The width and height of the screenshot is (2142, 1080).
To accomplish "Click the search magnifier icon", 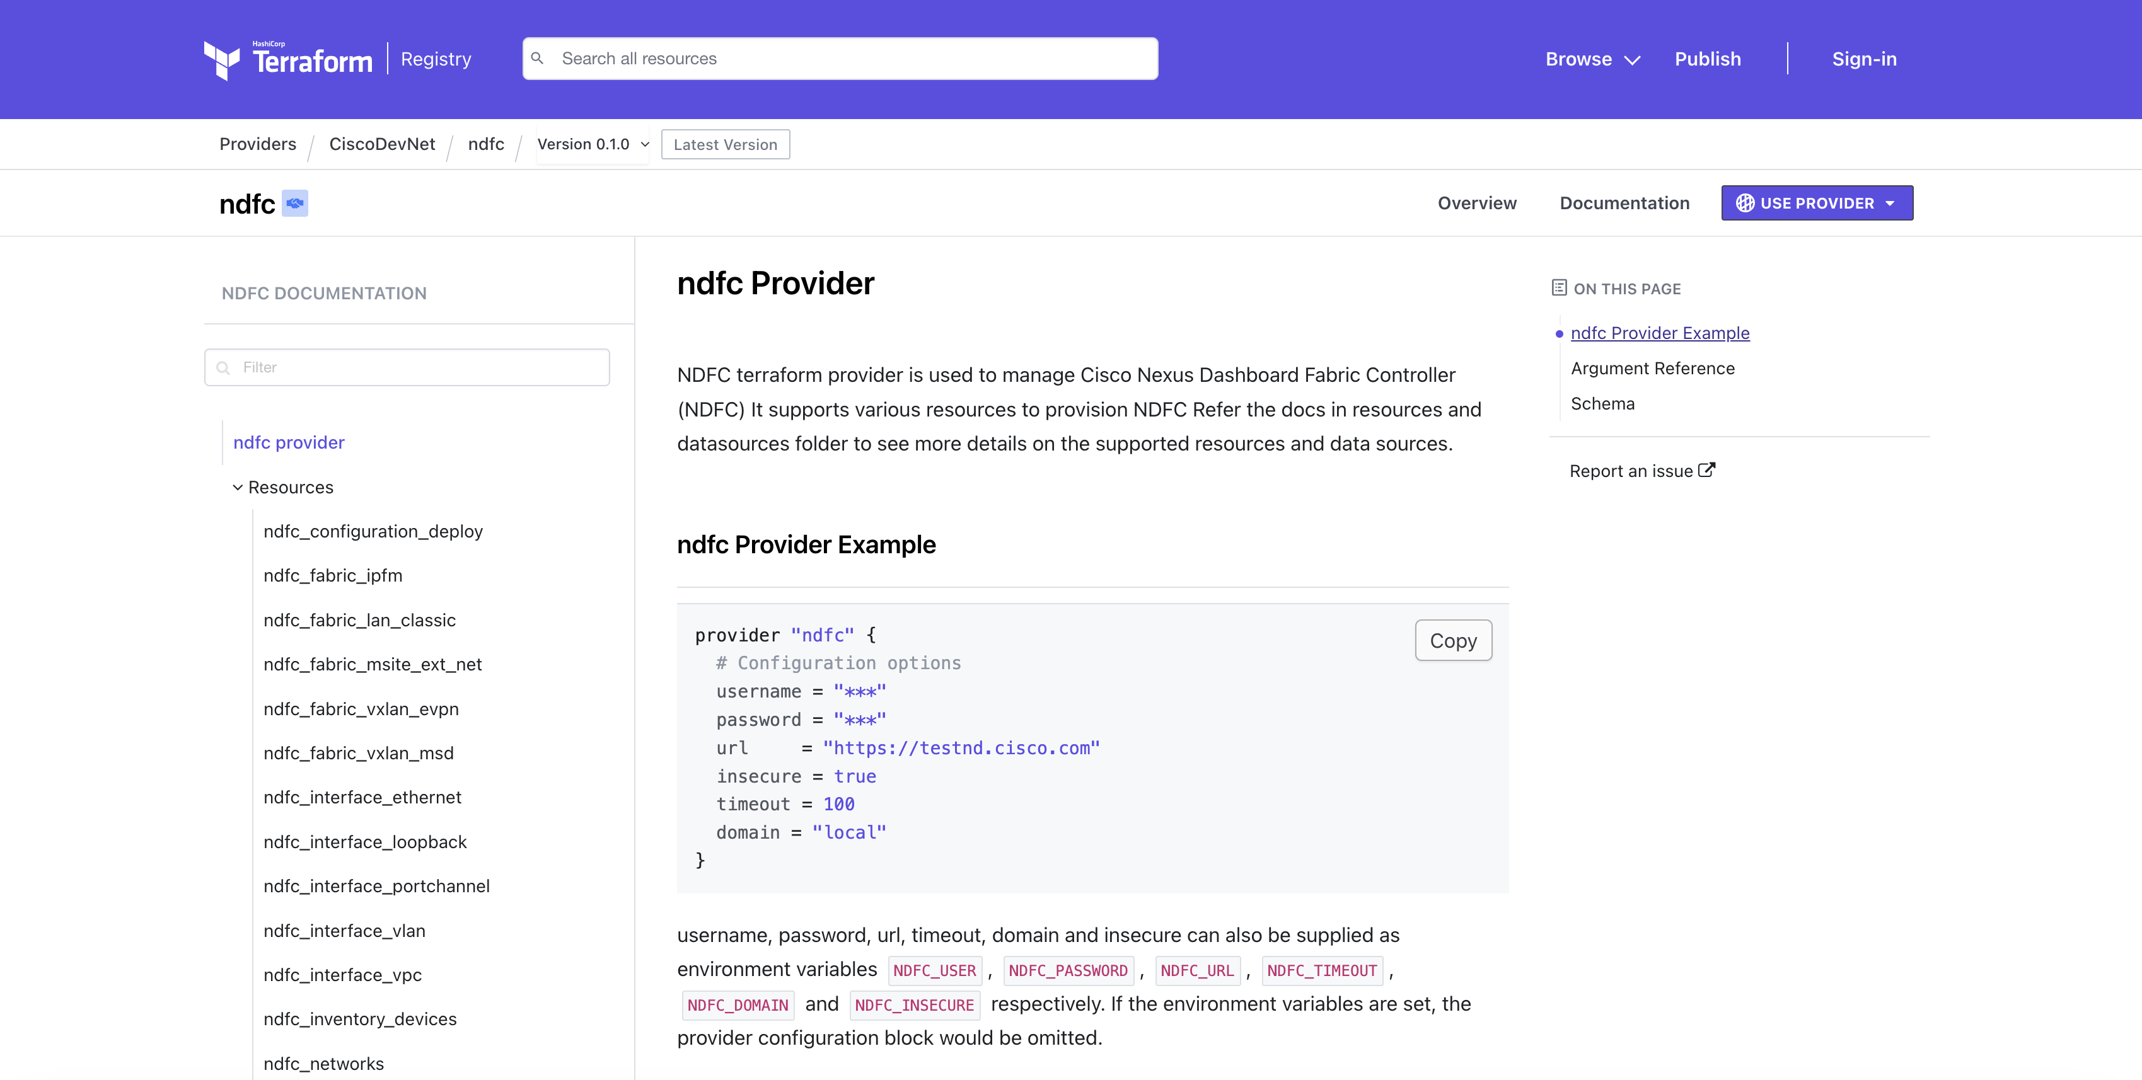I will [x=537, y=58].
